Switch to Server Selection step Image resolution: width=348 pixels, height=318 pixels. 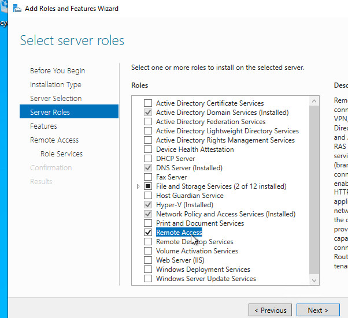tap(55, 99)
